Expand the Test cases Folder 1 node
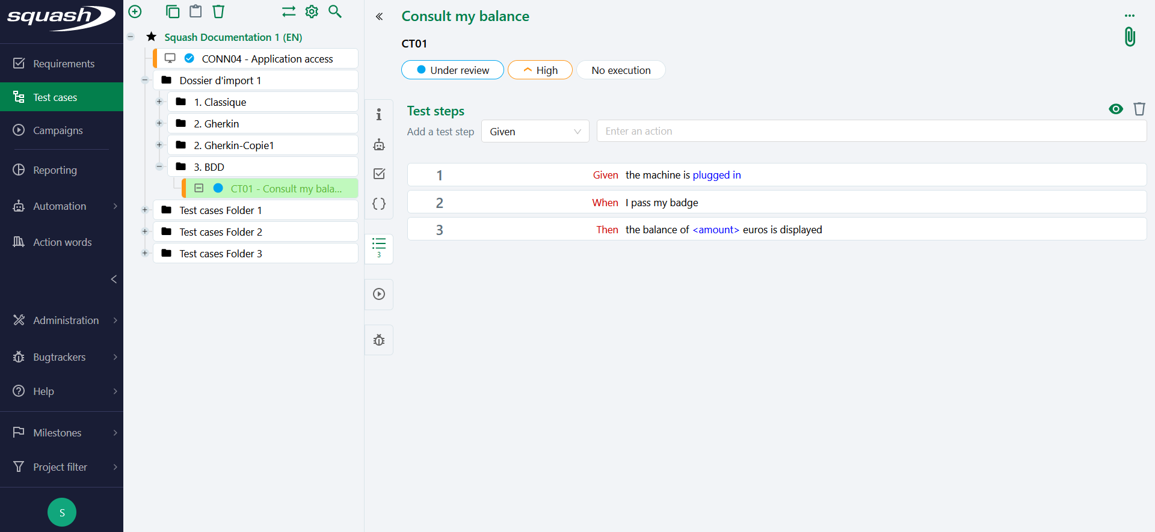 [145, 210]
